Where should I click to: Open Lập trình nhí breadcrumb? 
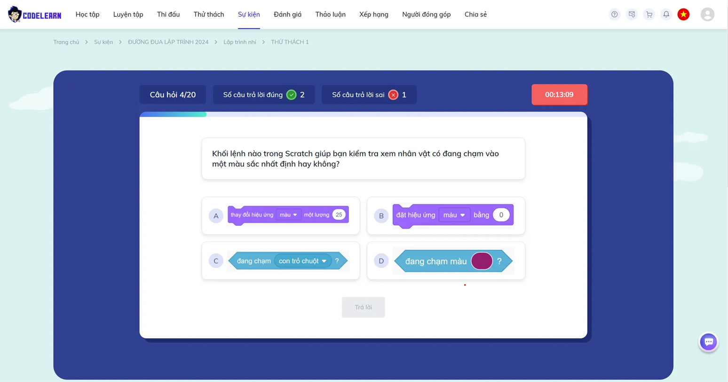[x=240, y=42]
